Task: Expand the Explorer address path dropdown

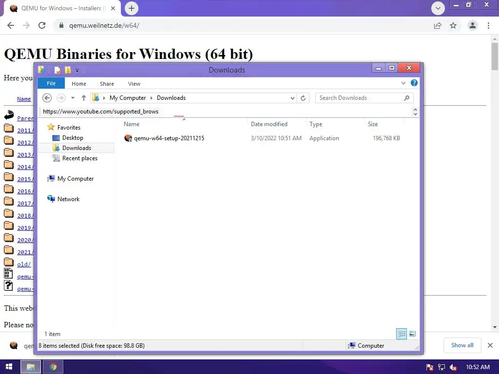Action: (292, 98)
